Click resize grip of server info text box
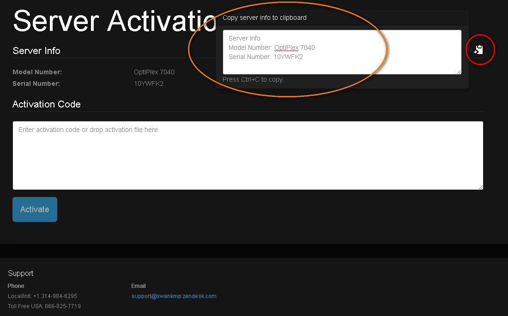This screenshot has width=508, height=316. (459, 72)
